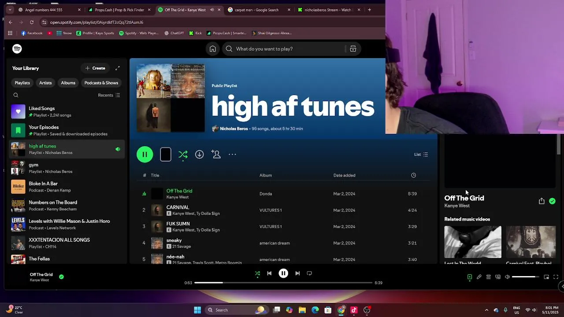Screen dimensions: 564x317
Task: Select the sneaky track by 21 Savage
Action: 283,243
